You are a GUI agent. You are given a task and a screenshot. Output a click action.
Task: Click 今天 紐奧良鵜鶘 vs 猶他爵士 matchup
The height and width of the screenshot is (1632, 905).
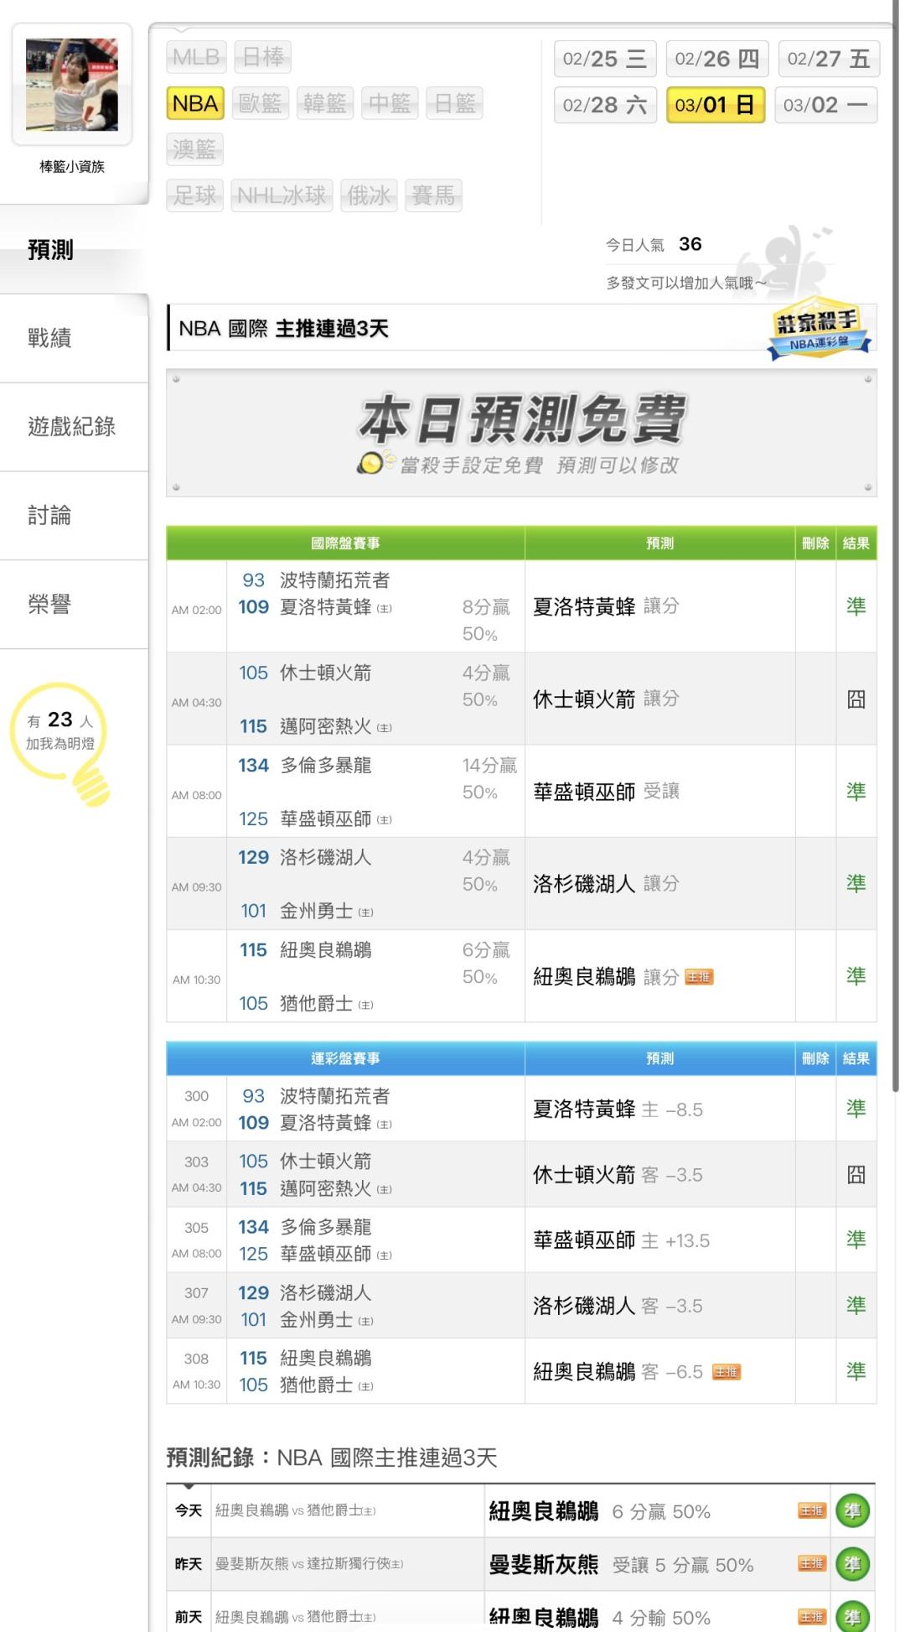(296, 1510)
